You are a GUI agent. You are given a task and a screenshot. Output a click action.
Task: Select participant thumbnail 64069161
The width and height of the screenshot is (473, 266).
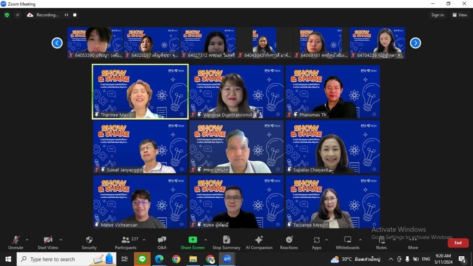click(x=321, y=43)
